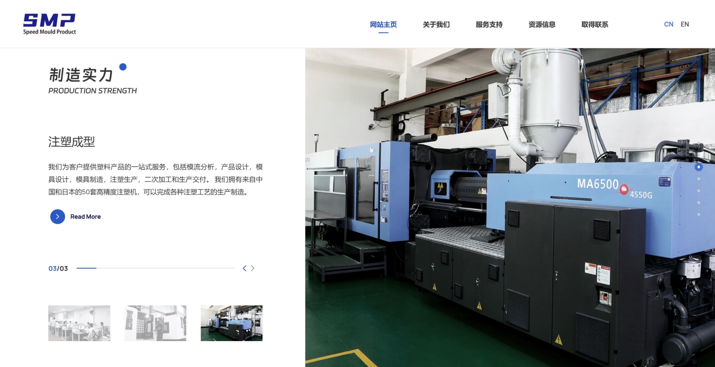Viewport: 715px width, 367px height.
Task: Select the third vertical page indicator dot
Action: pos(699,191)
